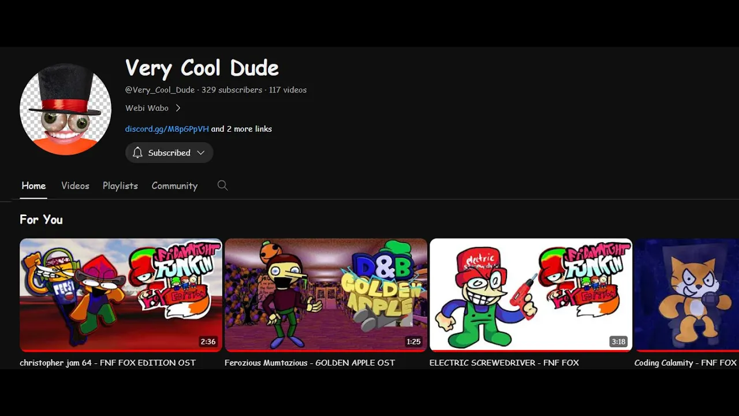This screenshot has width=739, height=416.
Task: Open the Subscribed dropdown chevron
Action: (201, 153)
